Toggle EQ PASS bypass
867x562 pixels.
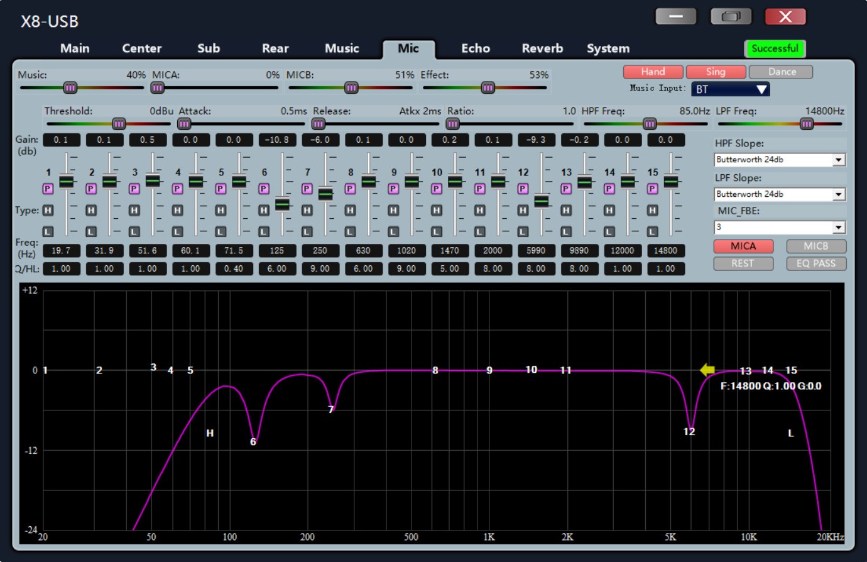coord(816,263)
